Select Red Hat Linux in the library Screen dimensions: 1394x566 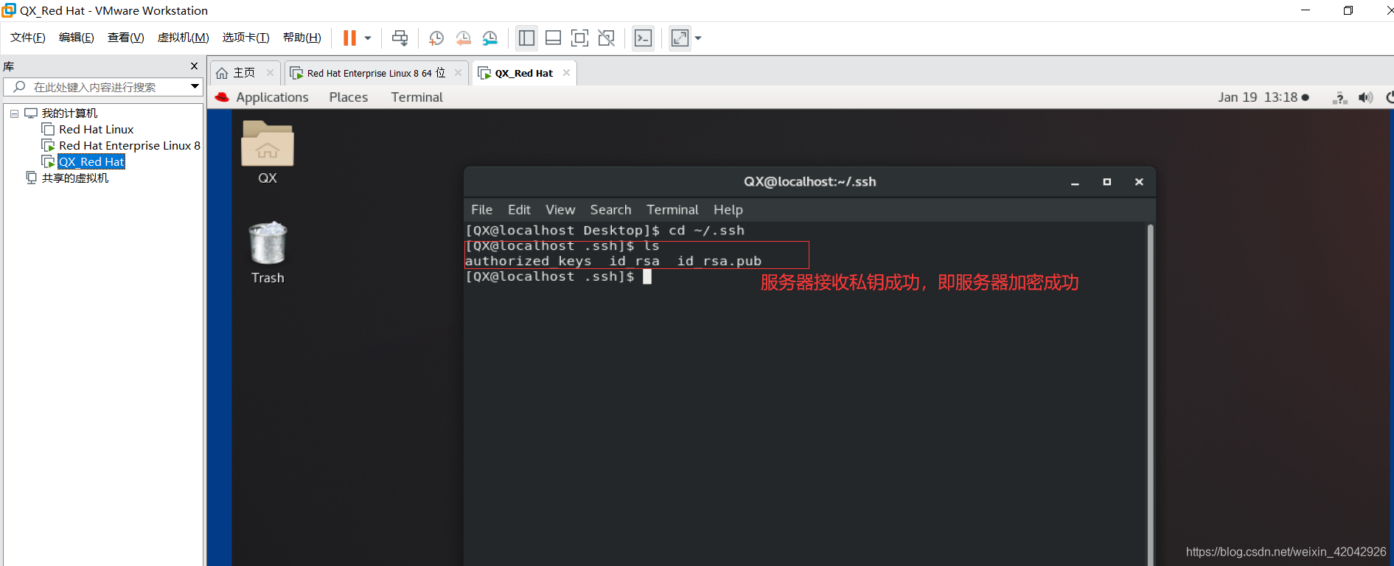pos(96,129)
